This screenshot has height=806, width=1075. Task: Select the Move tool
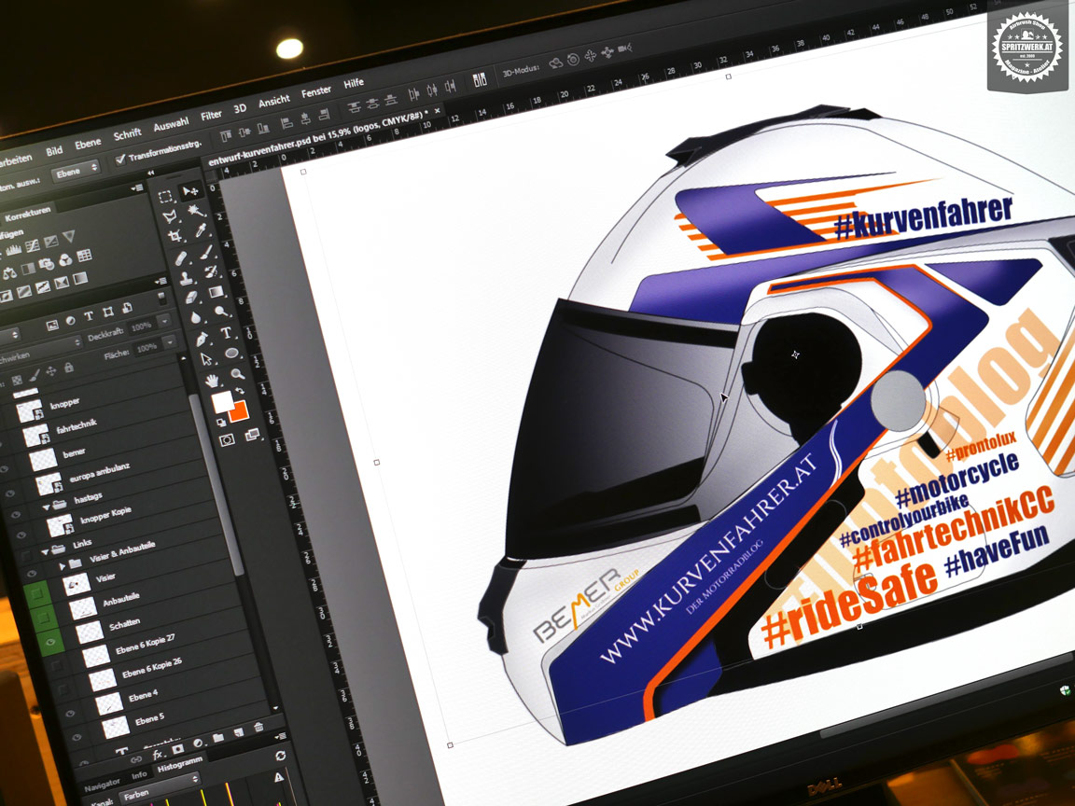pos(190,191)
